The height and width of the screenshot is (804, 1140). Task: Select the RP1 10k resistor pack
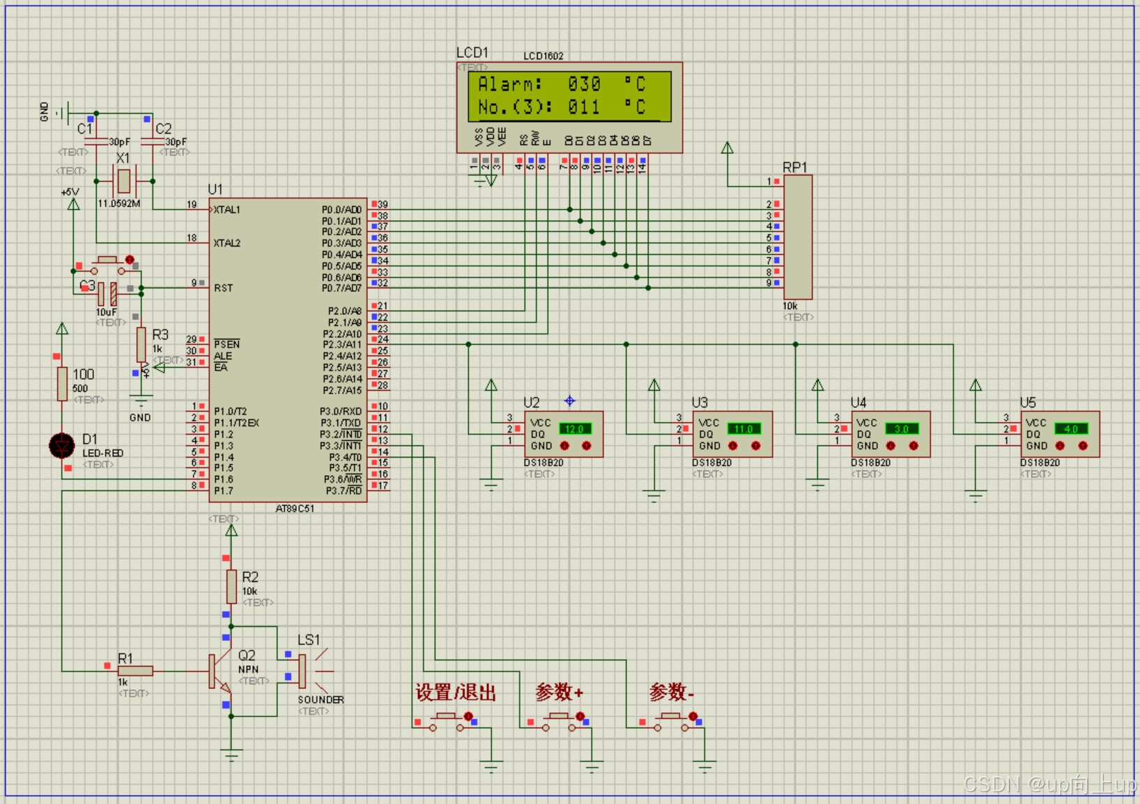pos(798,237)
